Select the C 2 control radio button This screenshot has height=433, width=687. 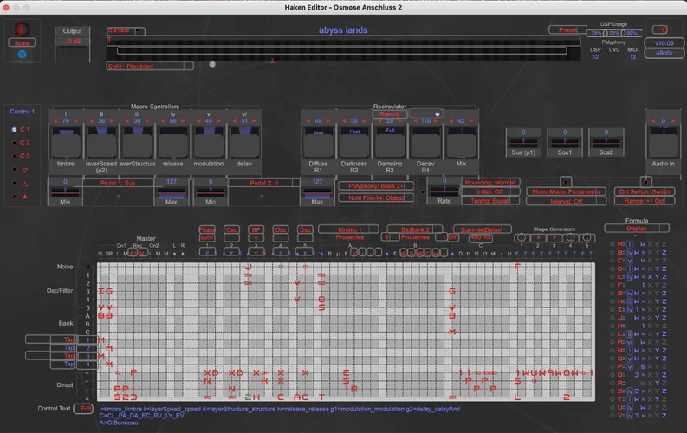[x=14, y=143]
